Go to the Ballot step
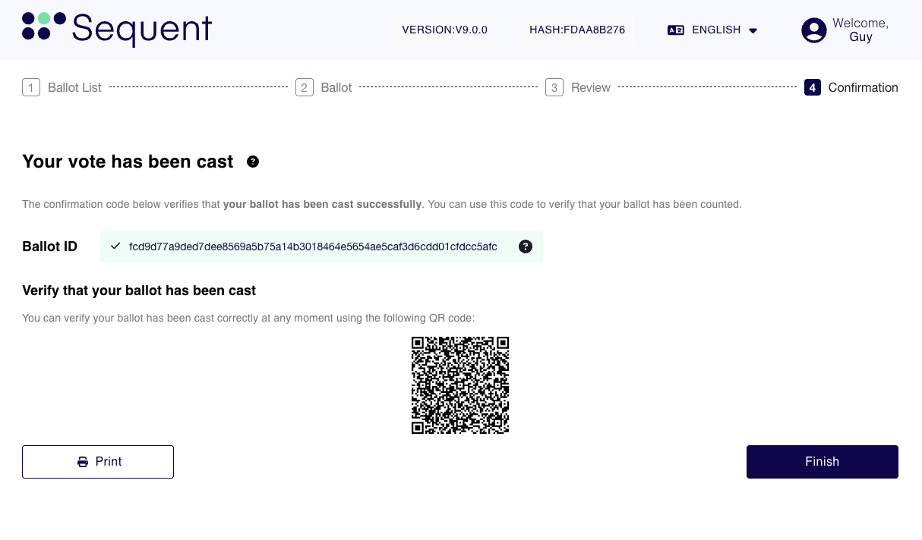Image resolution: width=922 pixels, height=540 pixels. [x=336, y=88]
